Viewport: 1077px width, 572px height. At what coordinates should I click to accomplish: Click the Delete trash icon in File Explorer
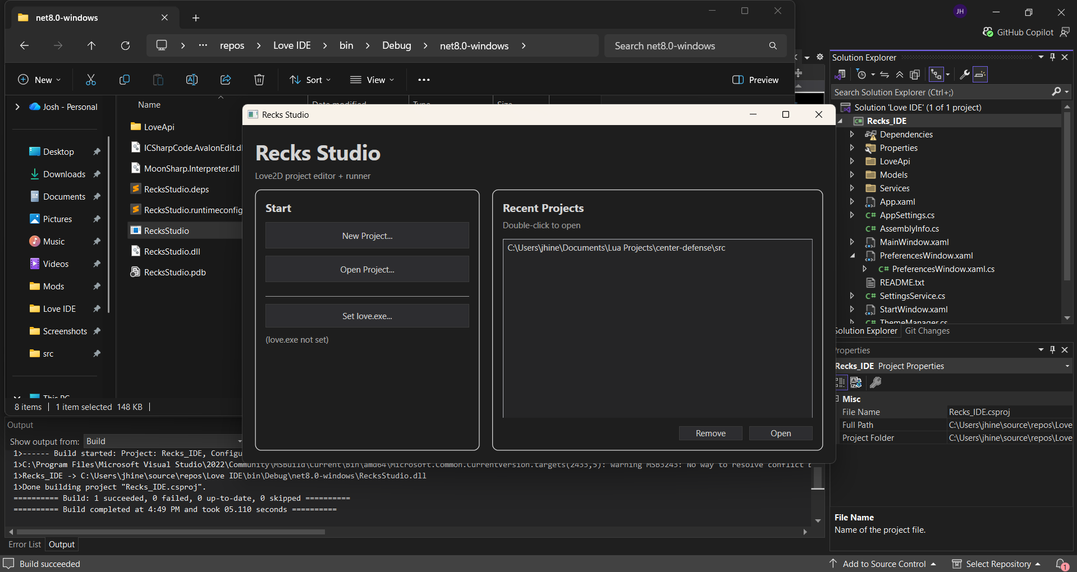point(259,80)
